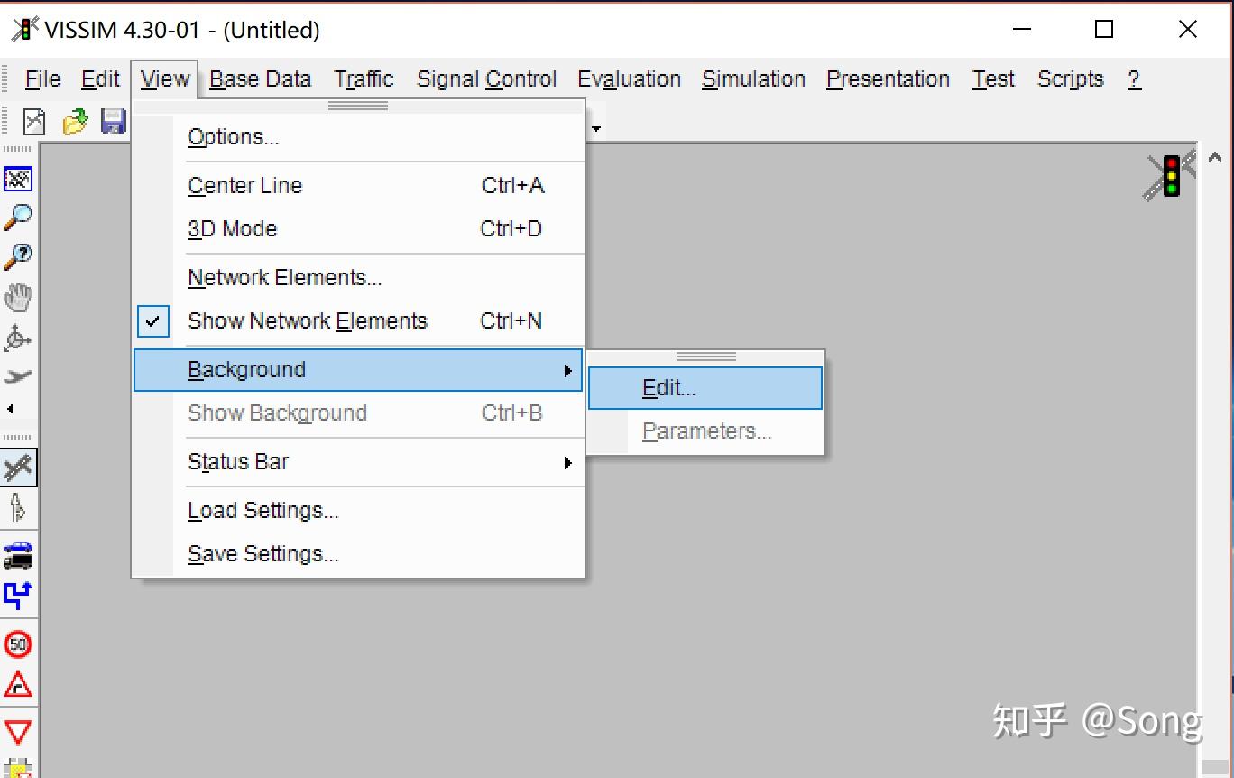This screenshot has height=778, width=1234.
Task: Expand the Background submenu arrow
Action: pos(567,370)
